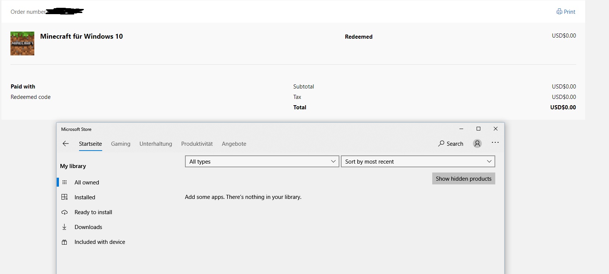Click the My library heading
609x274 pixels.
pyautogui.click(x=73, y=166)
